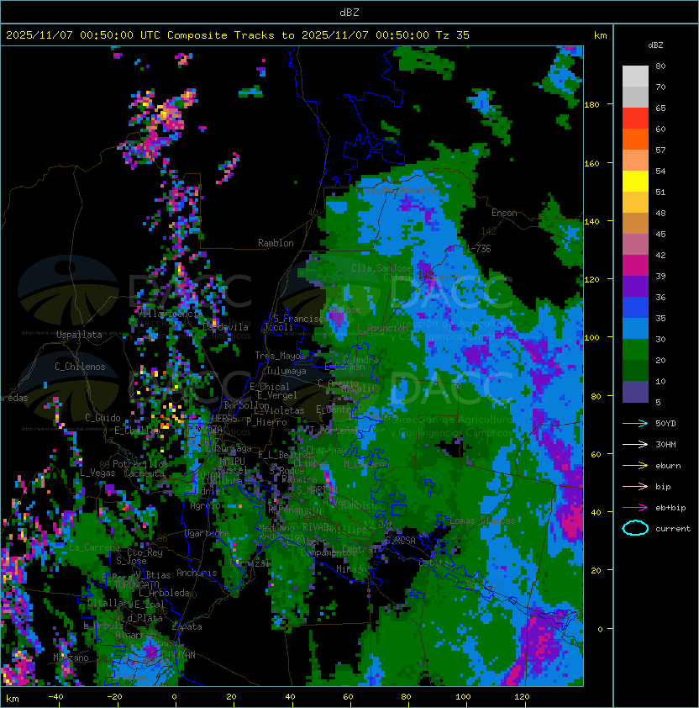Screen dimensions: 699x708
Task: Select the 'Ugarteche' location label
Action: point(208,533)
